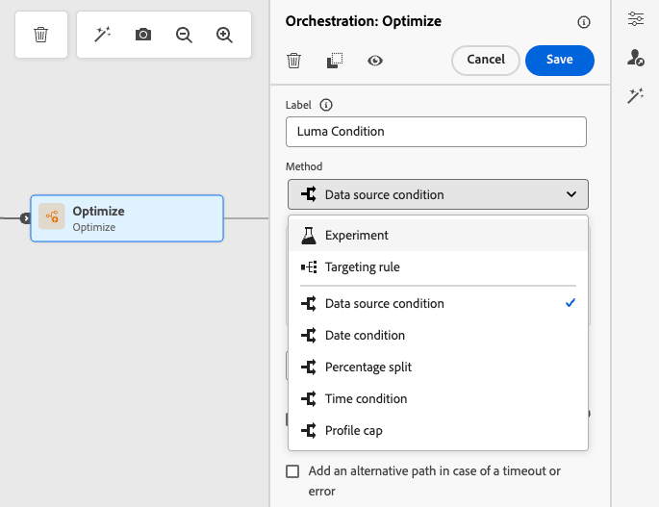Click the magic wand auto-layout icon
The image size is (659, 507).
tap(102, 35)
